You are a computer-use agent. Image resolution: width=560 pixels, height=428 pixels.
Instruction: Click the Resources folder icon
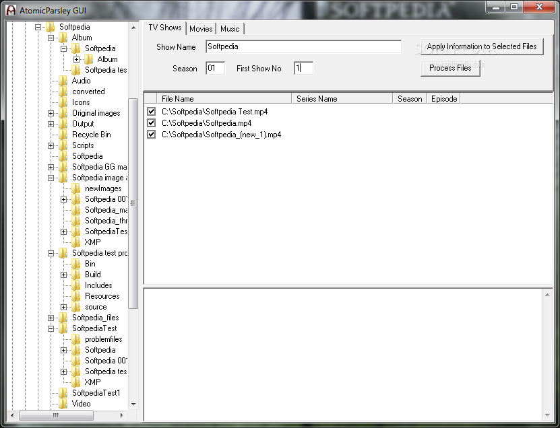(75, 296)
